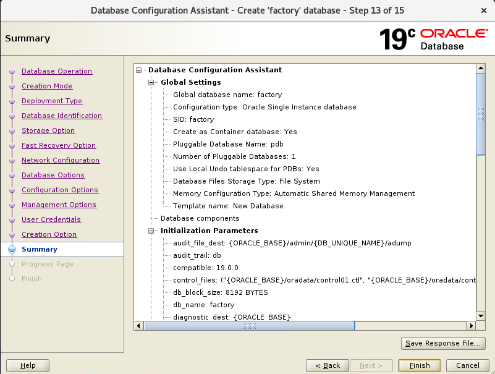Cancel the database creation wizard

click(468, 365)
